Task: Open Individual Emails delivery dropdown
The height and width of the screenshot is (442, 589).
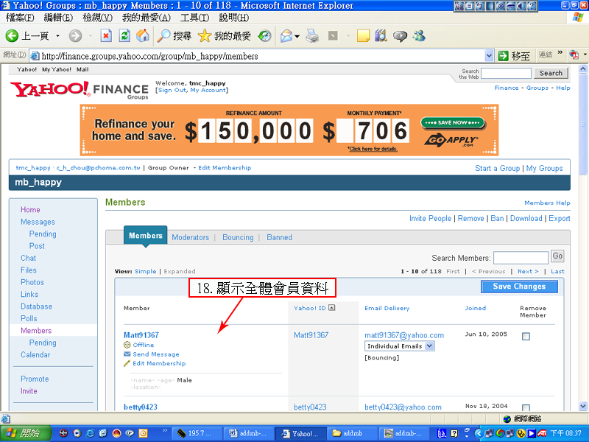Action: (x=430, y=345)
